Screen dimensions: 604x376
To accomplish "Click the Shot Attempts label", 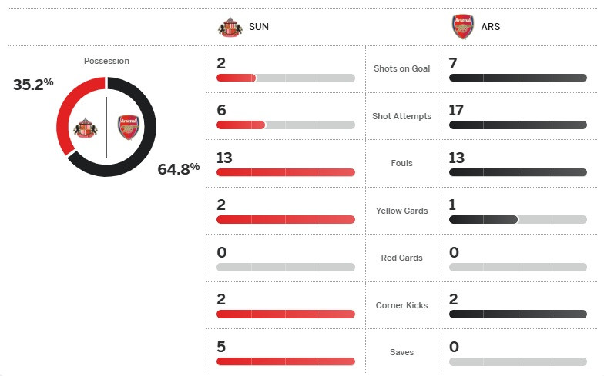I will 401,116.
